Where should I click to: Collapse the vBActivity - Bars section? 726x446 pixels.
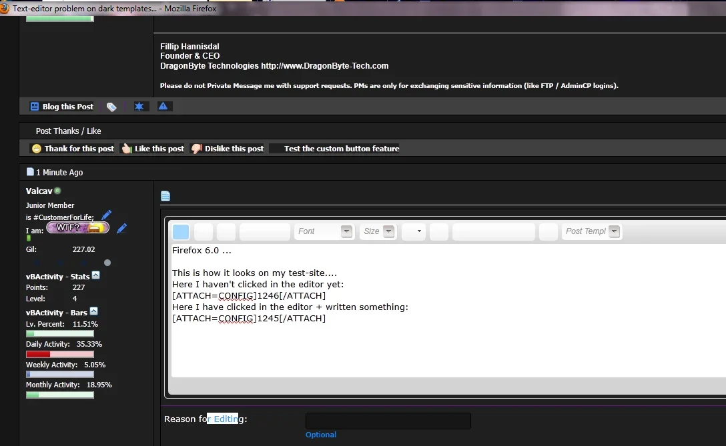click(93, 311)
